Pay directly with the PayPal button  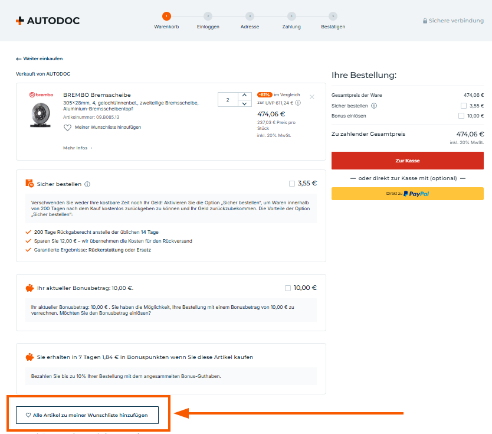[407, 194]
